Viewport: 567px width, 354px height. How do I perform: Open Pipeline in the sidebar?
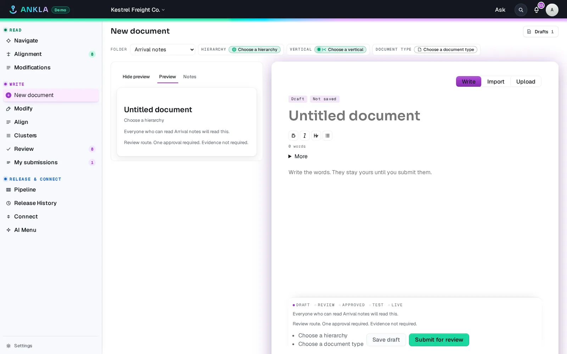pyautogui.click(x=51, y=190)
